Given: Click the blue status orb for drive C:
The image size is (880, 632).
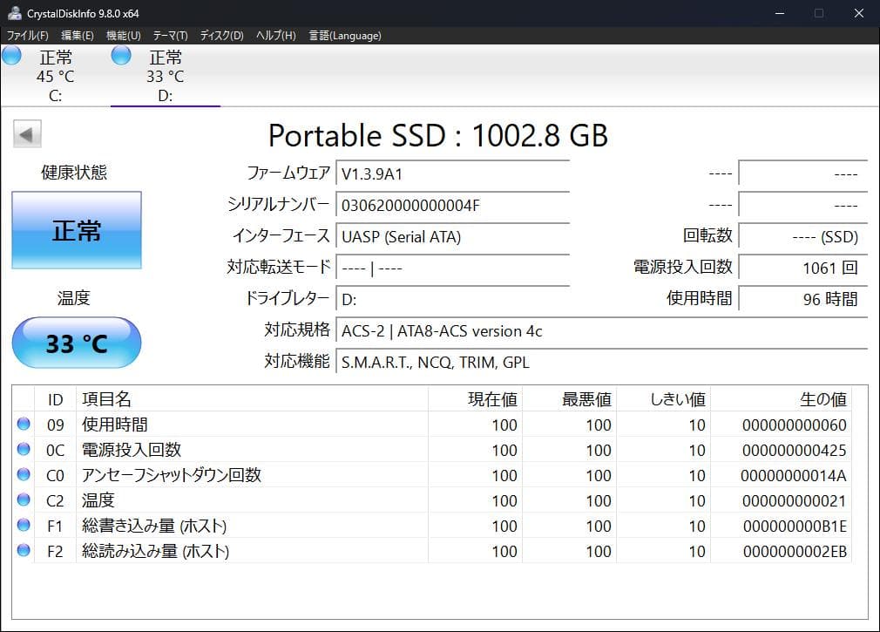Looking at the screenshot, I should [x=12, y=56].
